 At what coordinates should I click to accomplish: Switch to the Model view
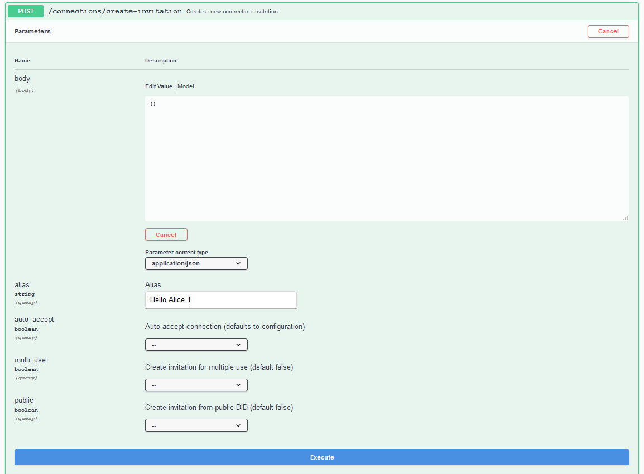[185, 86]
